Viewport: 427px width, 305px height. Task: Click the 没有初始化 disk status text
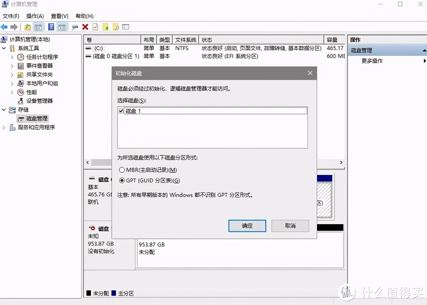[101, 251]
